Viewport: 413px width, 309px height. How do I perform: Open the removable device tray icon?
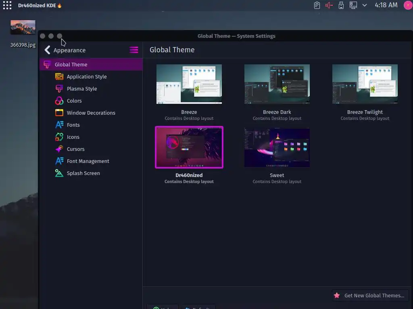[x=341, y=5]
